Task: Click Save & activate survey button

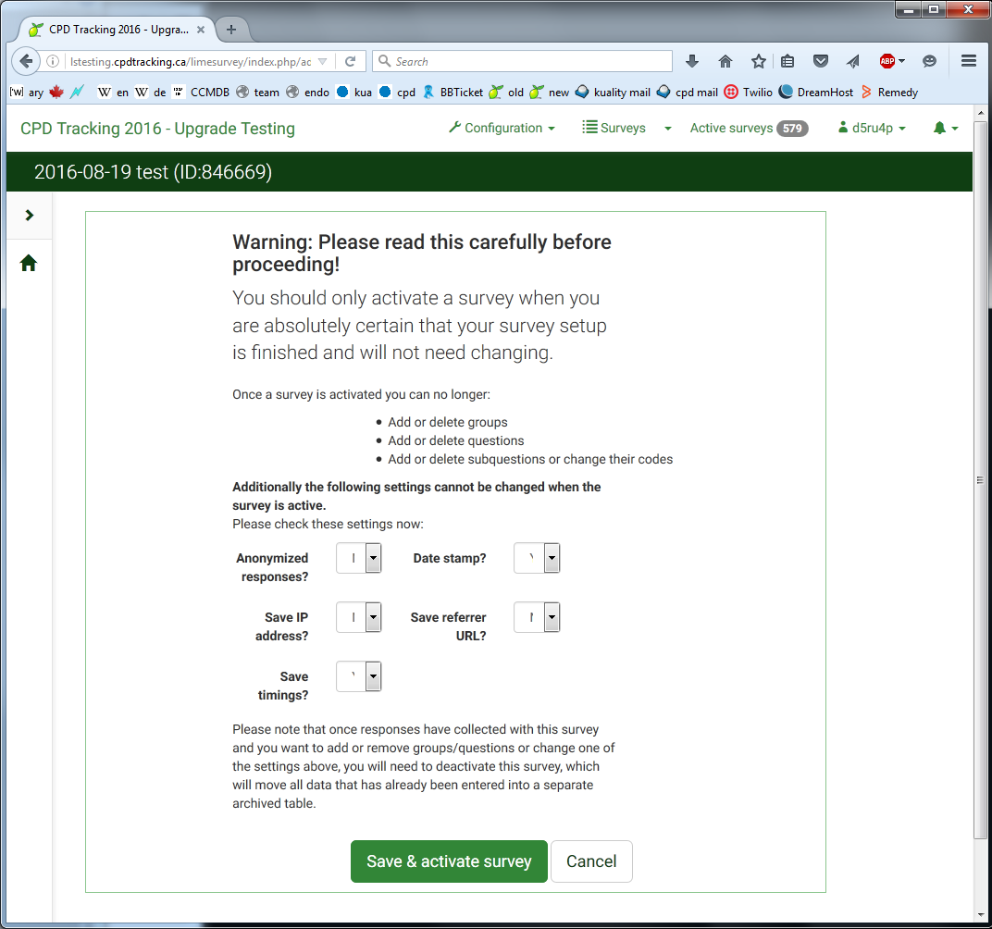Action: 449,861
